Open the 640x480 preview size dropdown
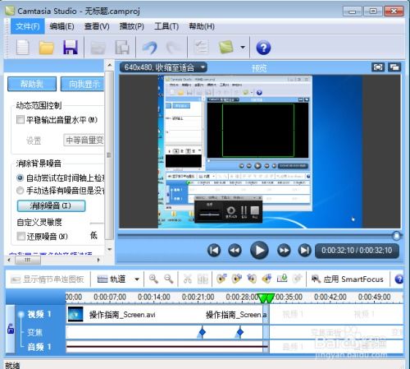The height and width of the screenshot is (369, 410). coord(163,67)
